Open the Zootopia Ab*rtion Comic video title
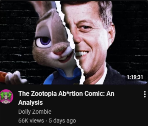The width and height of the screenshot is (148, 126). point(66,98)
